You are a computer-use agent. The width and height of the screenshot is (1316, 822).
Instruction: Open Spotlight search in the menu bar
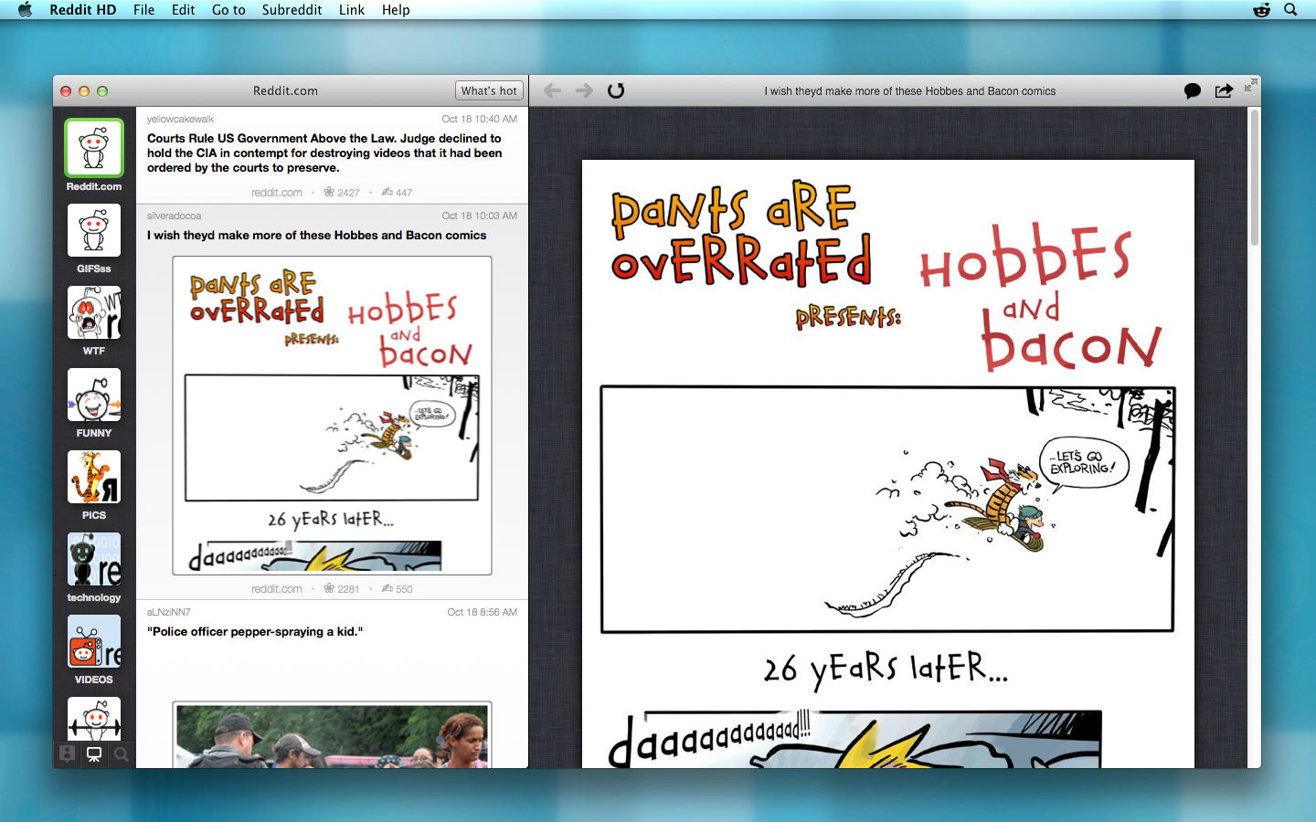pyautogui.click(x=1290, y=10)
